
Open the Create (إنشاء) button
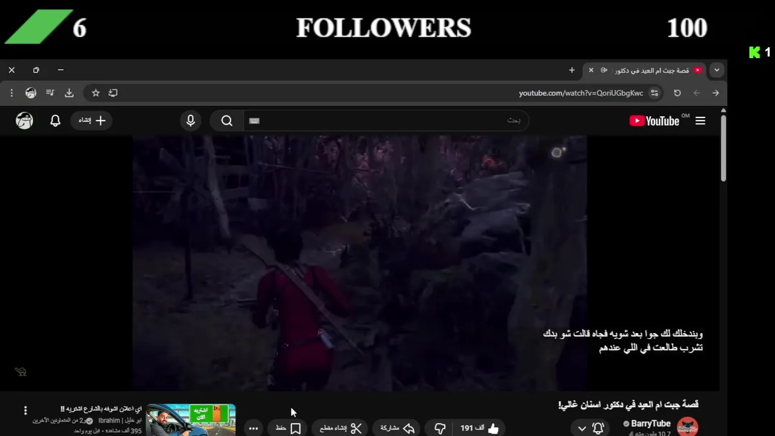[92, 121]
